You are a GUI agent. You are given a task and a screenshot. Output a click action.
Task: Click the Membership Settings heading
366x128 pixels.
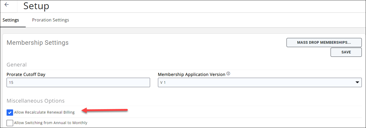pyautogui.click(x=38, y=43)
